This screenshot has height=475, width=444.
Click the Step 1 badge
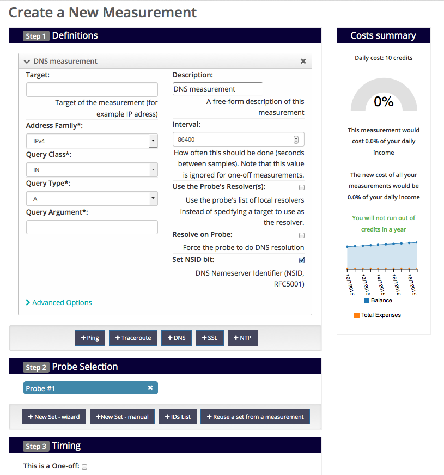click(x=36, y=36)
